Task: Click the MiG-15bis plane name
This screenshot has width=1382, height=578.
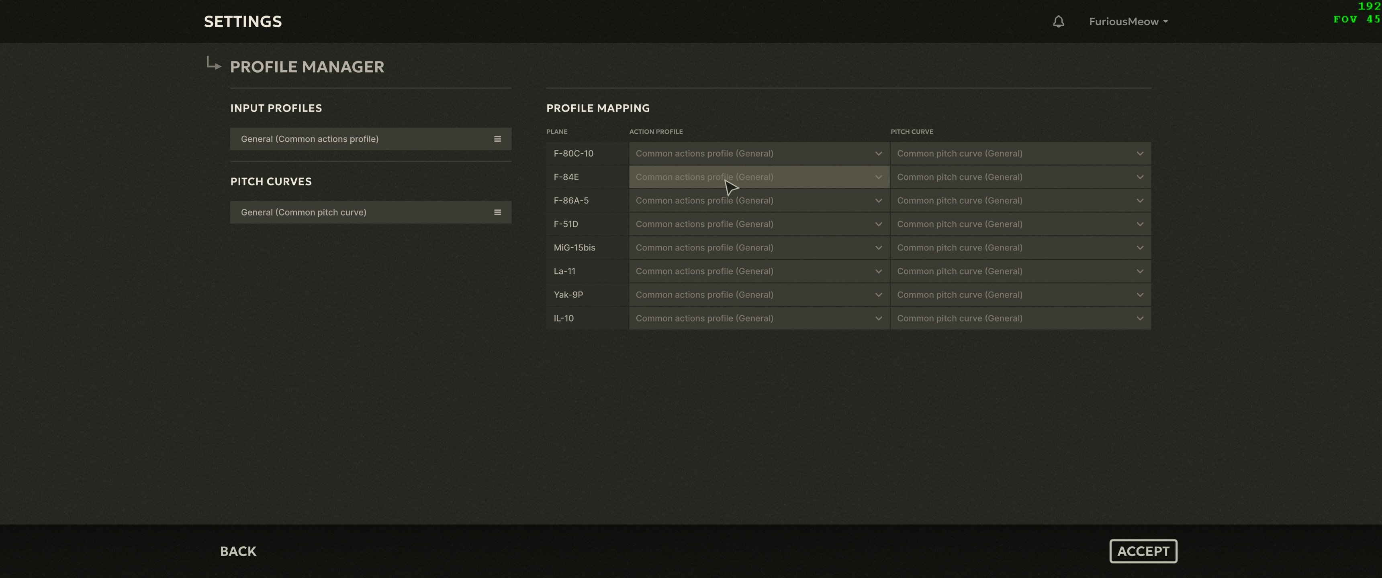Action: (x=574, y=248)
